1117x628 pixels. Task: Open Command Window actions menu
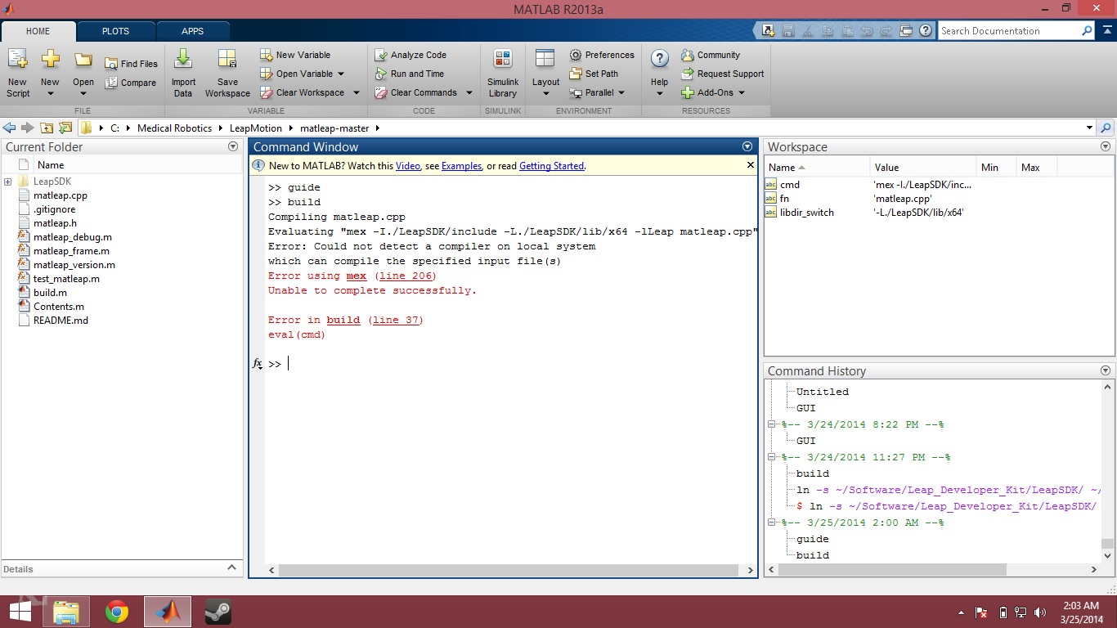coord(747,146)
